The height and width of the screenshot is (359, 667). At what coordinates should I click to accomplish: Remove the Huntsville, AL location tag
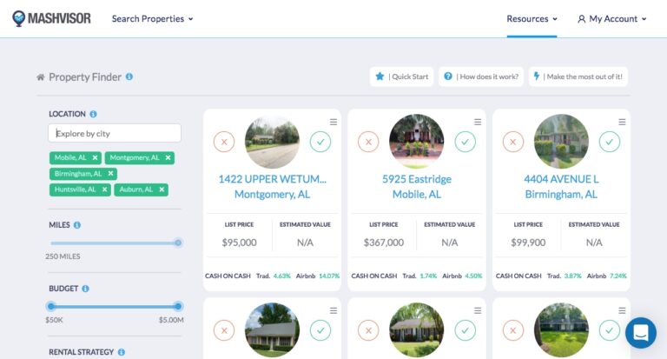[x=105, y=189]
